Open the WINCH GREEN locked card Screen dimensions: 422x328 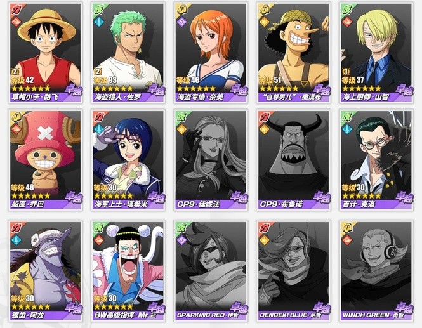(376, 271)
